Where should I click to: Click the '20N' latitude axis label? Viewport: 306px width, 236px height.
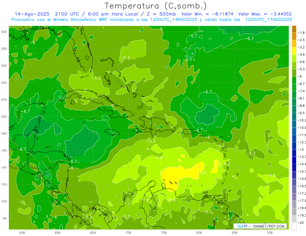tap(4, 117)
